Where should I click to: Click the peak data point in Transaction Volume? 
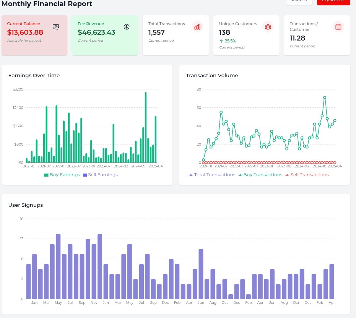(x=325, y=97)
